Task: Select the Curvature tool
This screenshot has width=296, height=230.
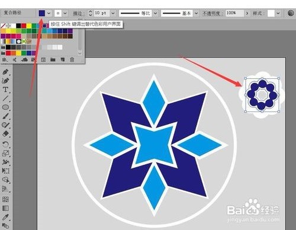Action: tap(5, 81)
